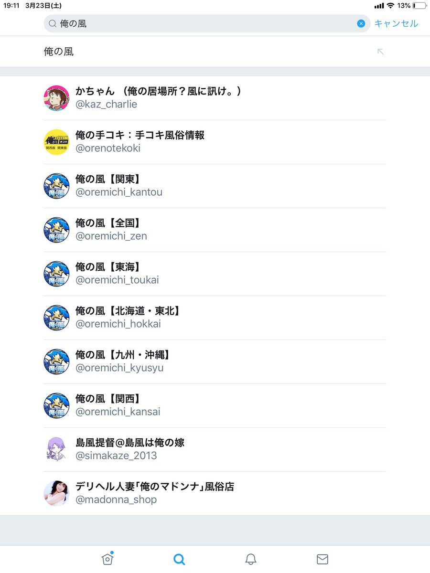Select the Search magnifier in bottom bar

pos(179,559)
